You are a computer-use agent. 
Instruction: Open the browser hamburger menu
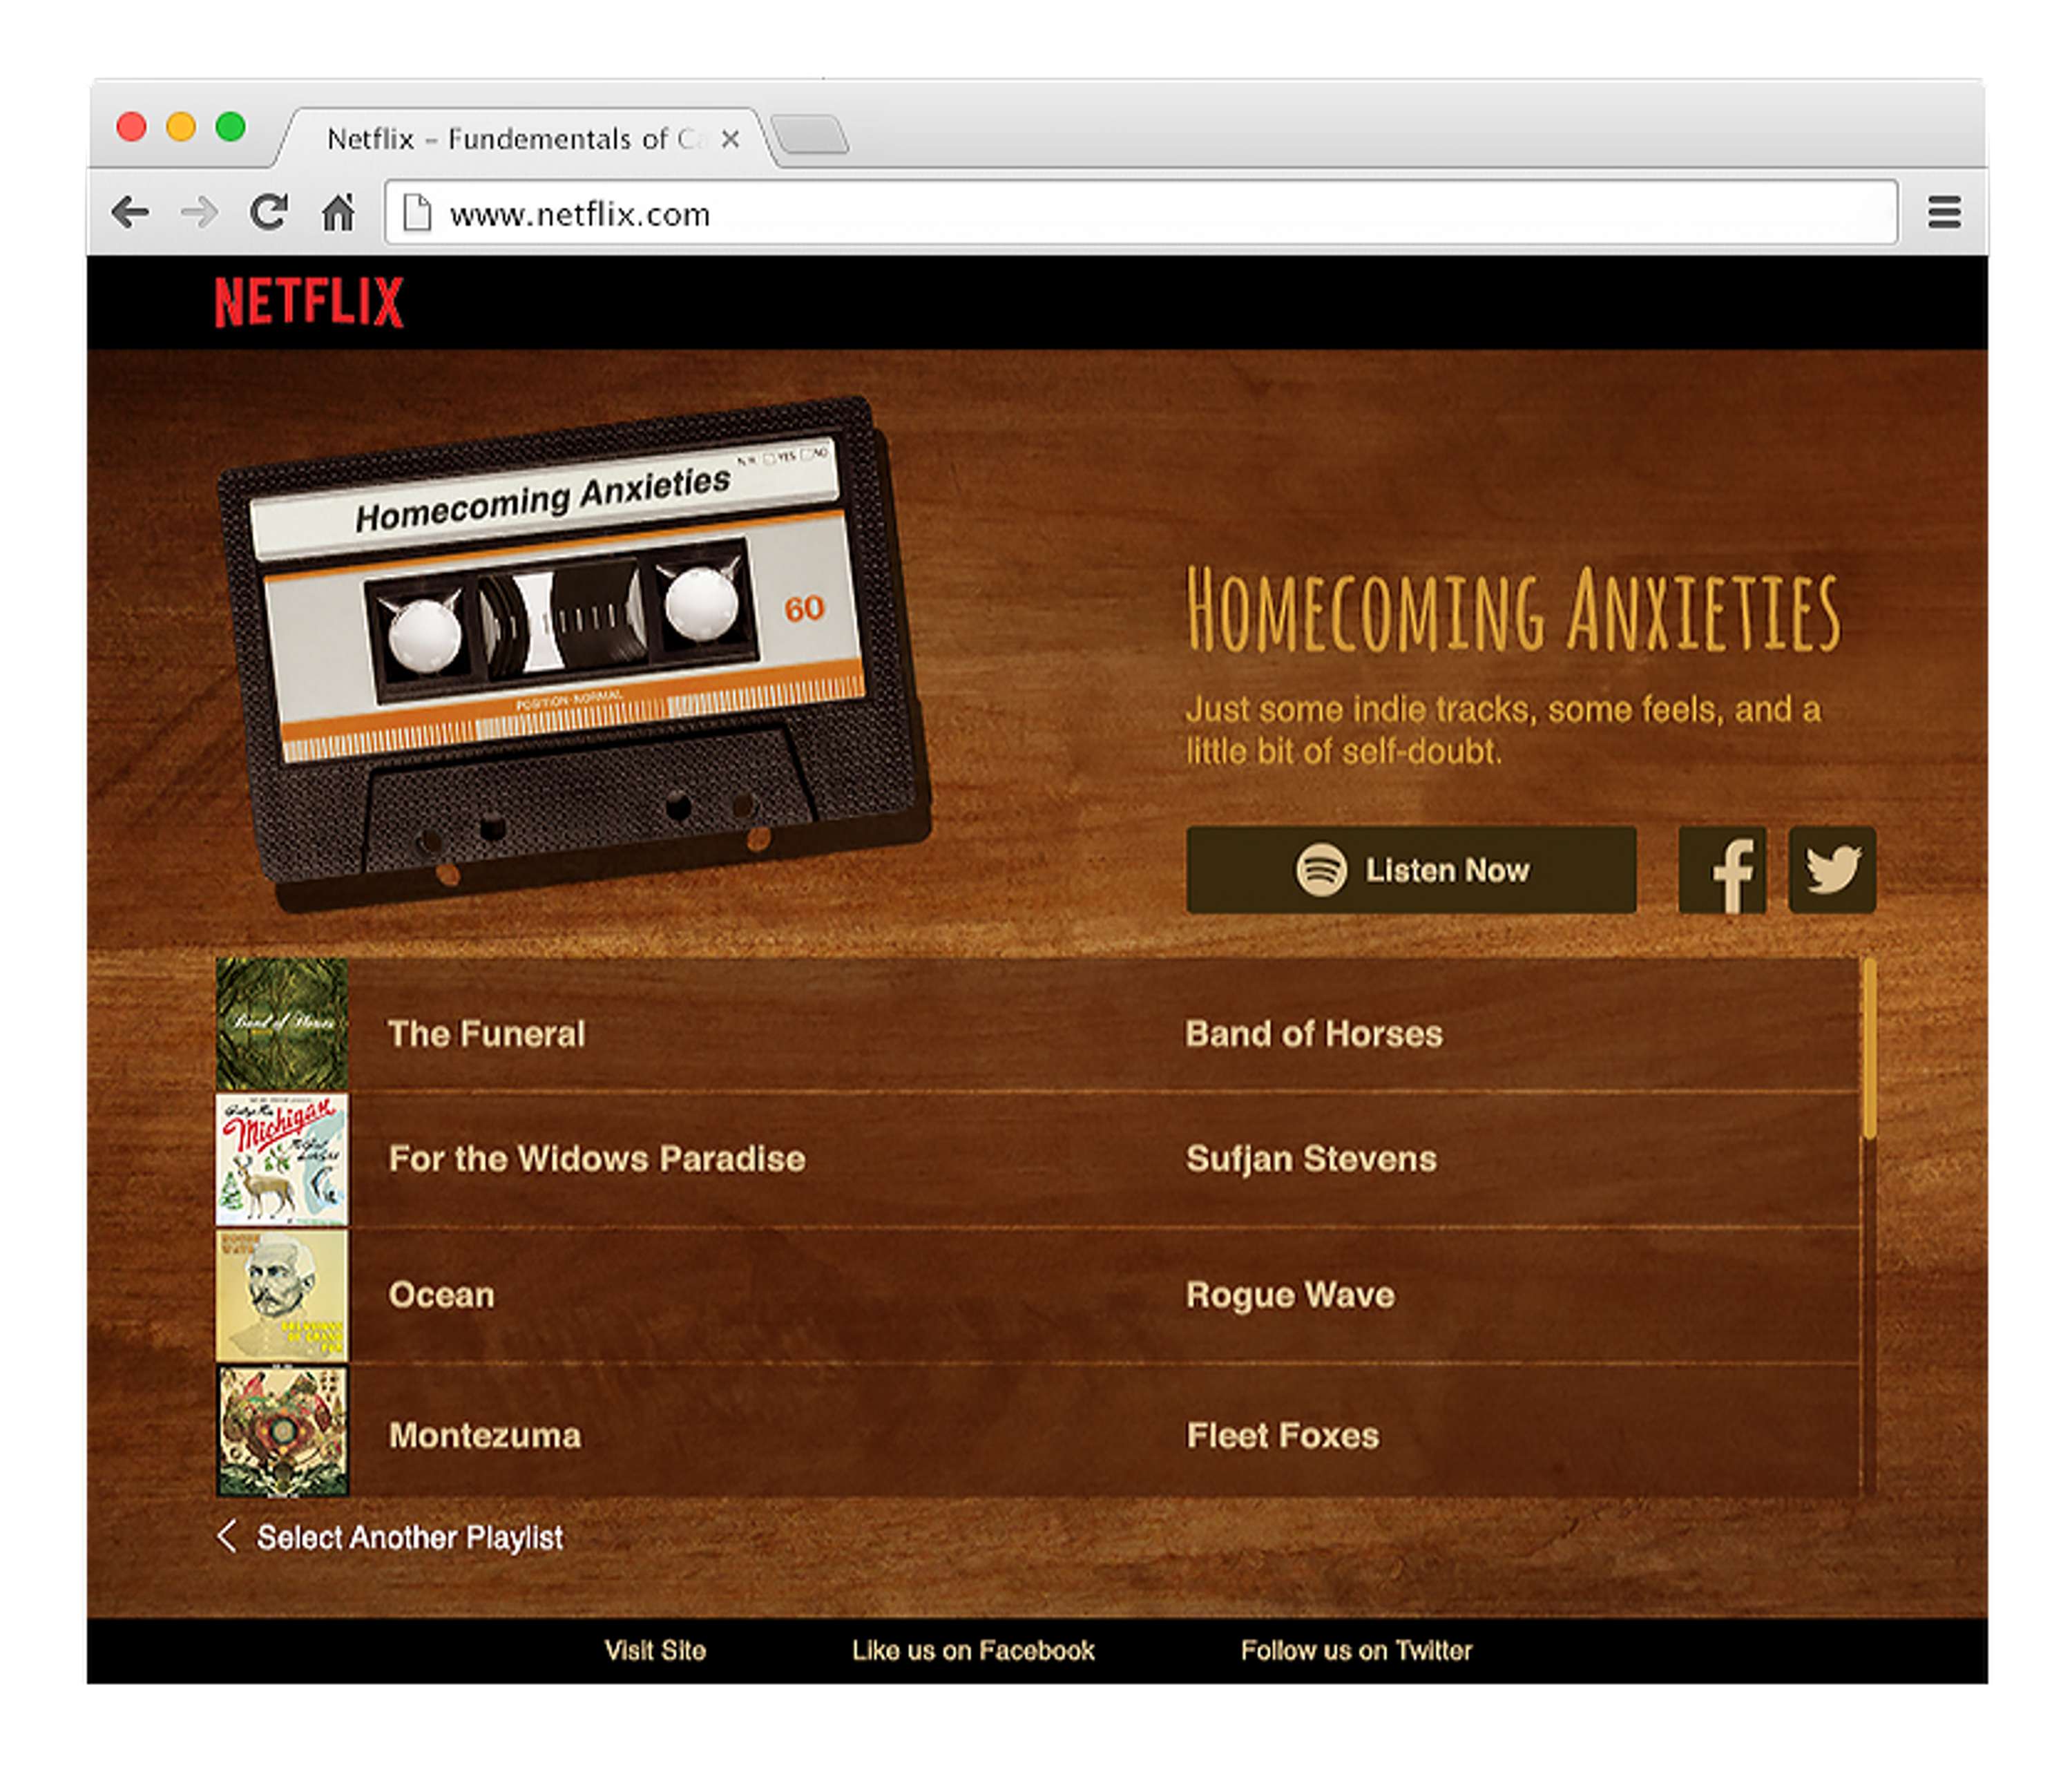(1944, 212)
